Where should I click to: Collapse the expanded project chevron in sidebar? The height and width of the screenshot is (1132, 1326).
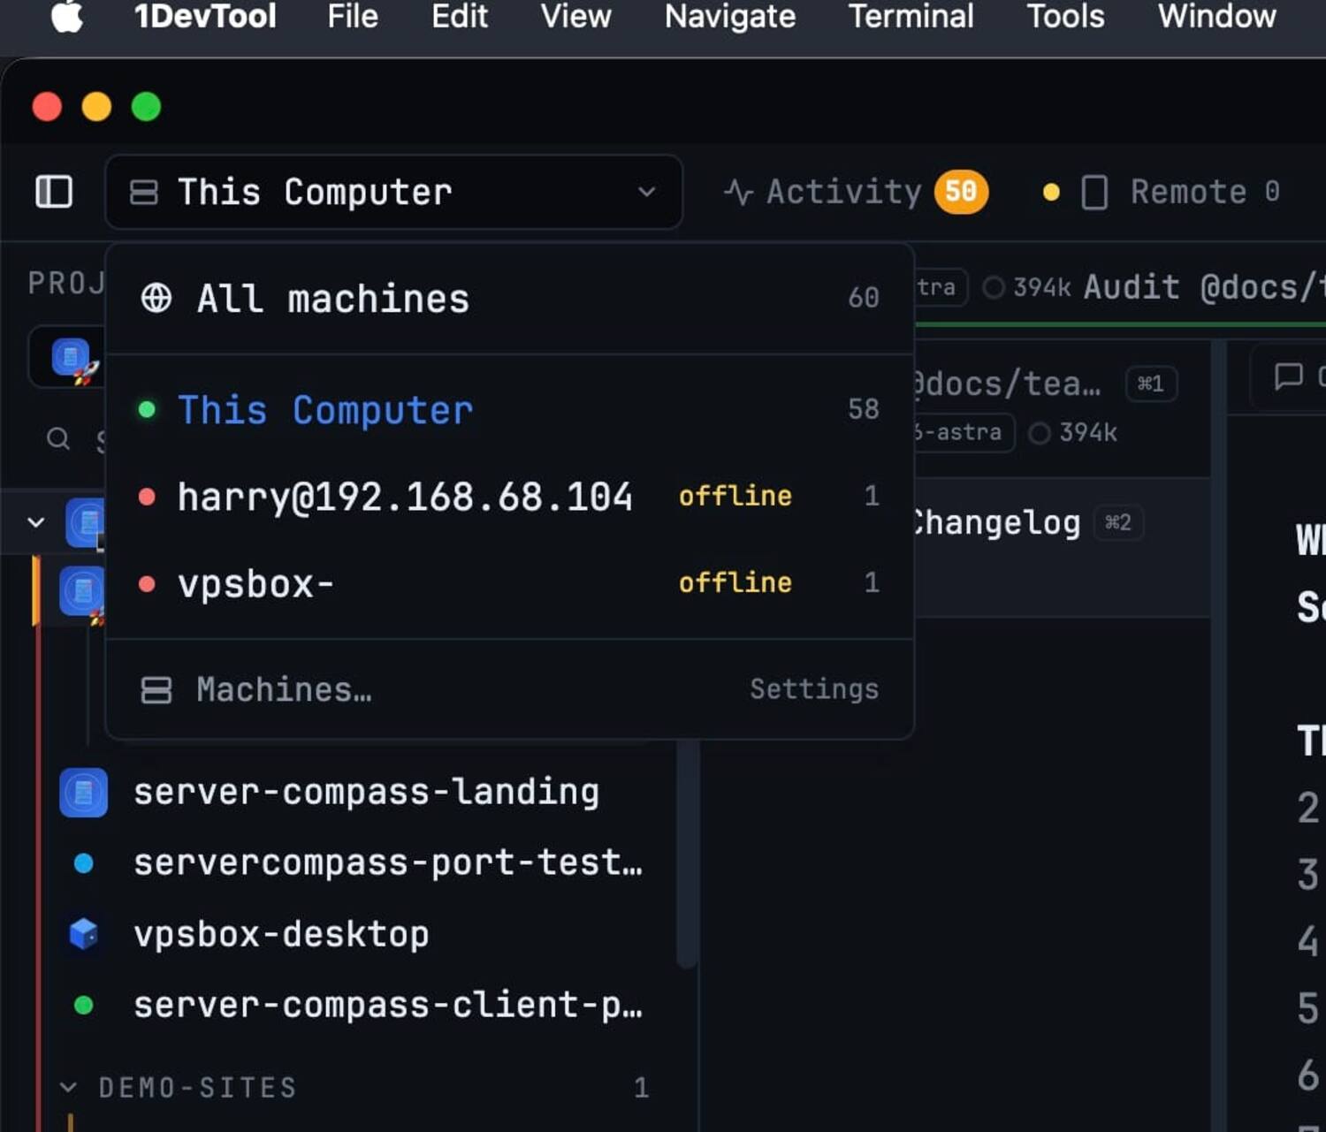pyautogui.click(x=36, y=522)
